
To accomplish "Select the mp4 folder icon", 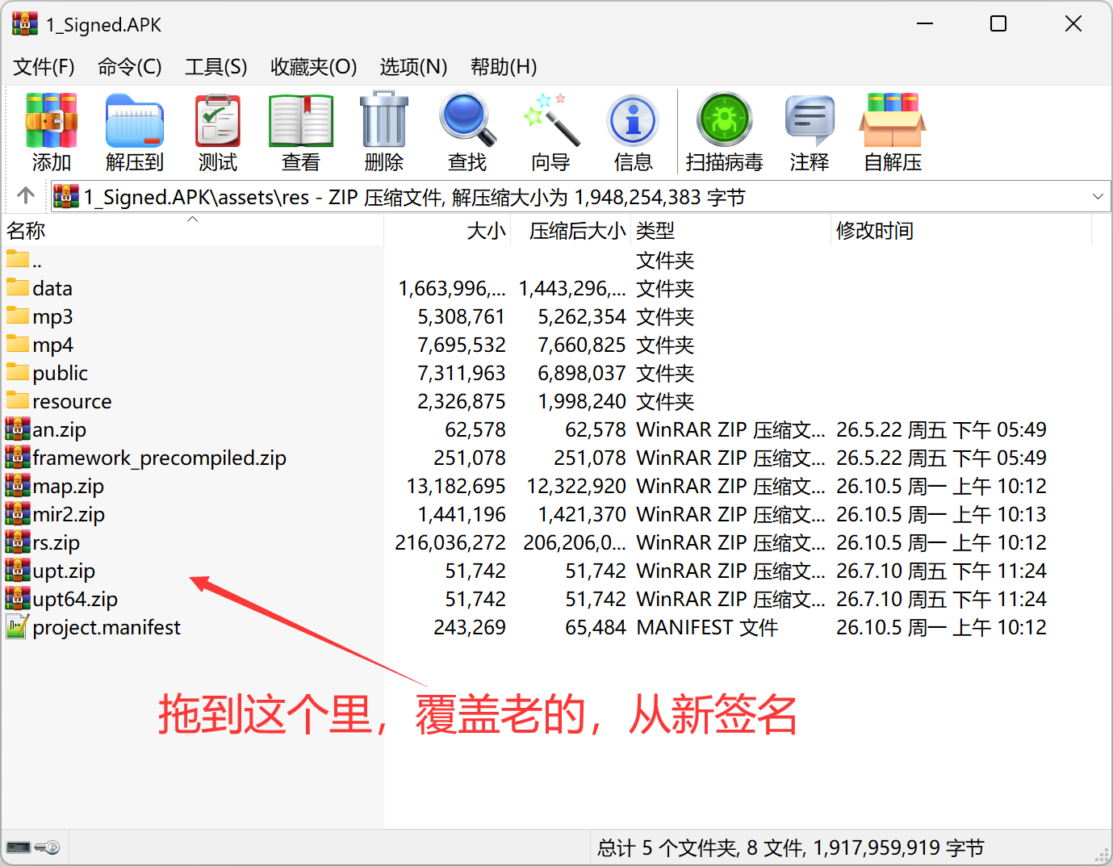I will [18, 344].
